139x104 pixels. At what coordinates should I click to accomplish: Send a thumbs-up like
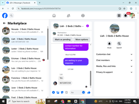point(89,92)
